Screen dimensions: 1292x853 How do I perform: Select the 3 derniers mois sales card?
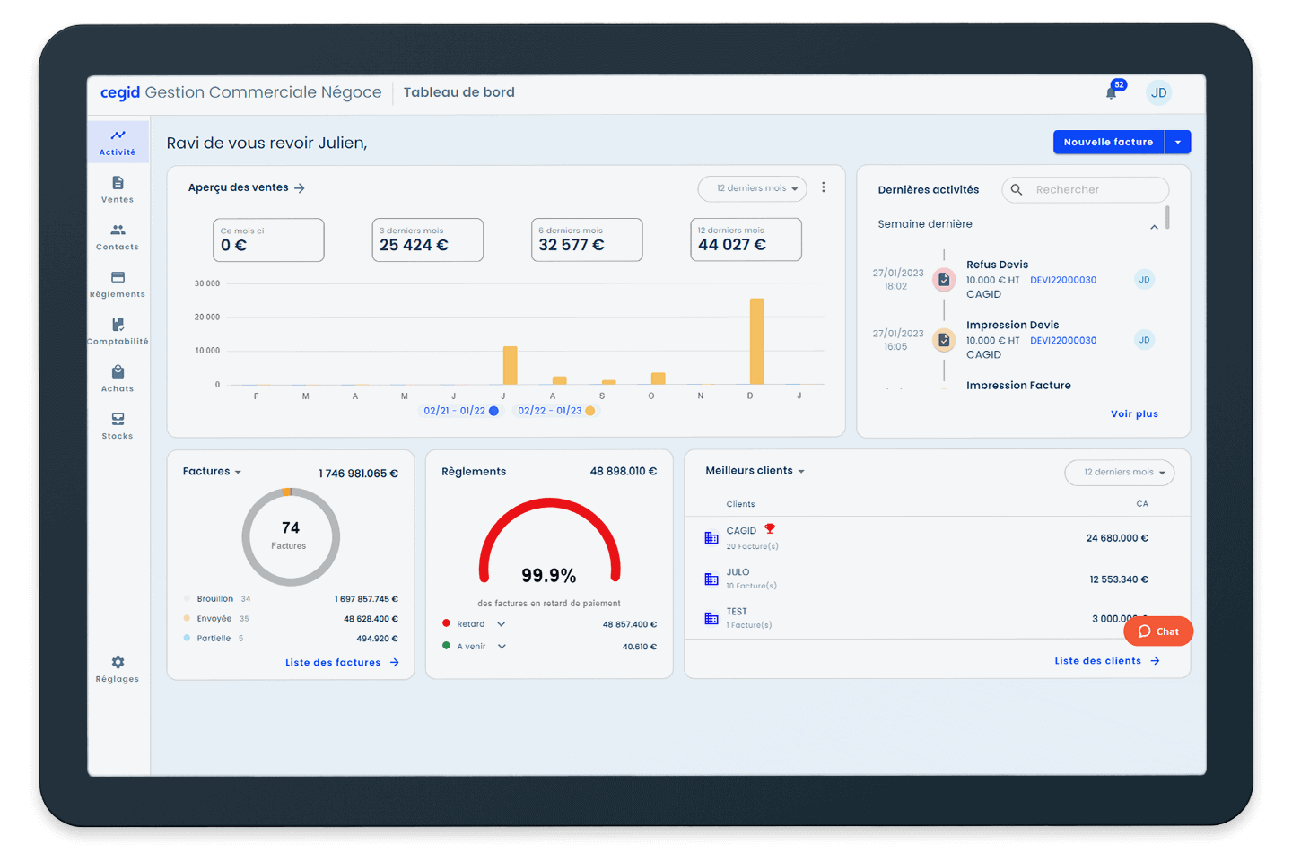pyautogui.click(x=427, y=240)
